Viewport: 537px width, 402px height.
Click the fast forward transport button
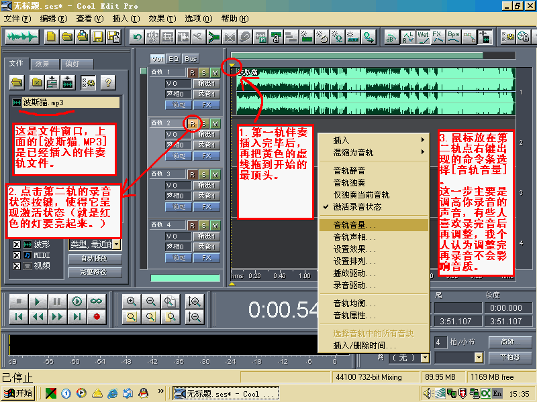[x=57, y=316]
